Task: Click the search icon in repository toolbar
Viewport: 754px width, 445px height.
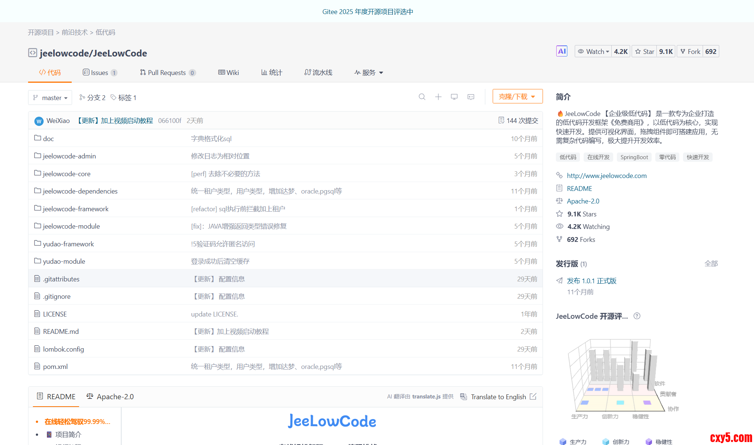Action: point(422,97)
